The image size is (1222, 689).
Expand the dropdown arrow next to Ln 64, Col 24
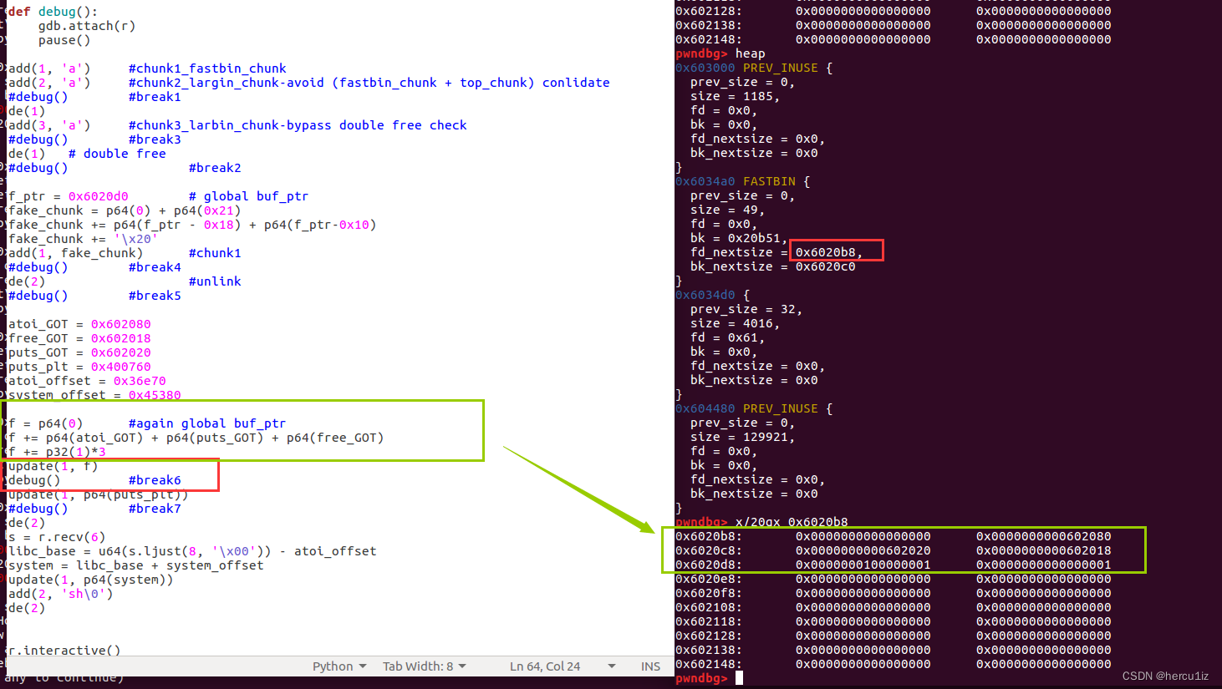click(612, 666)
